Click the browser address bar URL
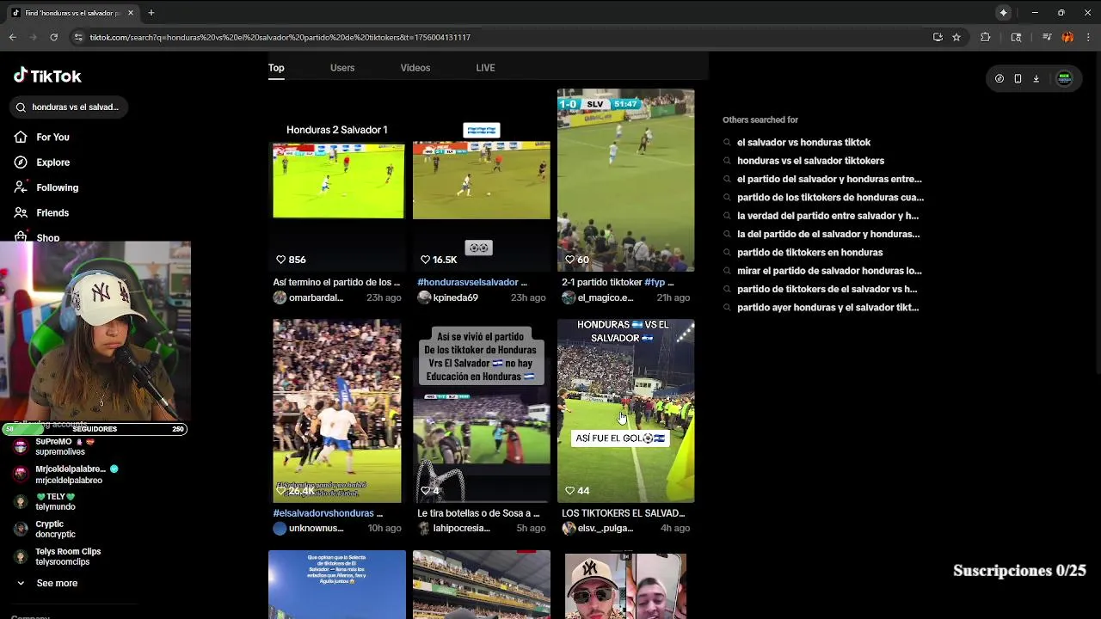 coord(280,38)
